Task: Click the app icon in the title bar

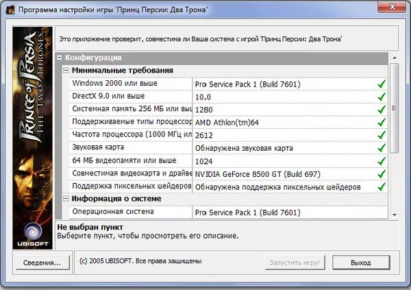Action: coord(10,10)
